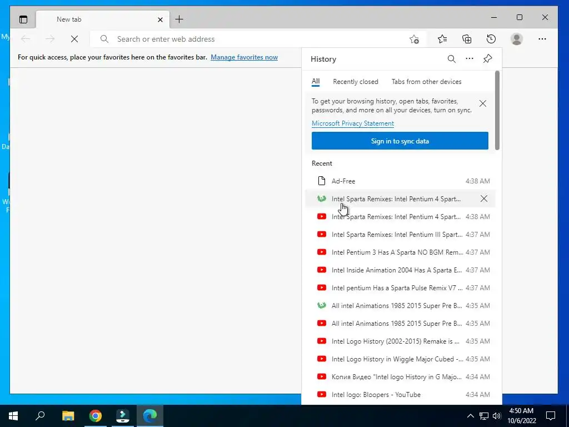Screen dimensions: 569x427
Task: Close the New tab tab
Action: pos(160,19)
